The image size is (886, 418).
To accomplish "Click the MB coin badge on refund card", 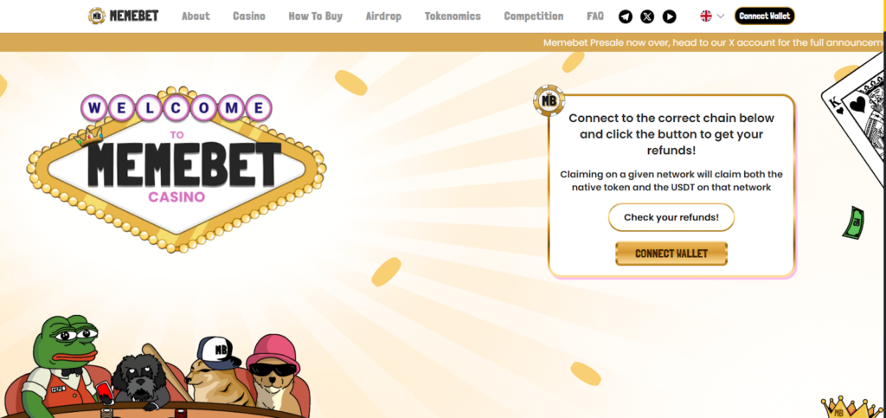I will pos(549,100).
